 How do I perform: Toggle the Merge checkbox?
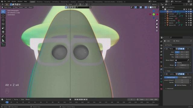(x=176, y=65)
